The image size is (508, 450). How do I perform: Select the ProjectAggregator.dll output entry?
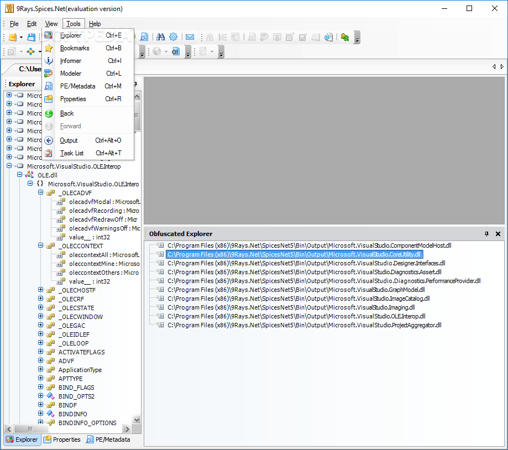click(304, 325)
